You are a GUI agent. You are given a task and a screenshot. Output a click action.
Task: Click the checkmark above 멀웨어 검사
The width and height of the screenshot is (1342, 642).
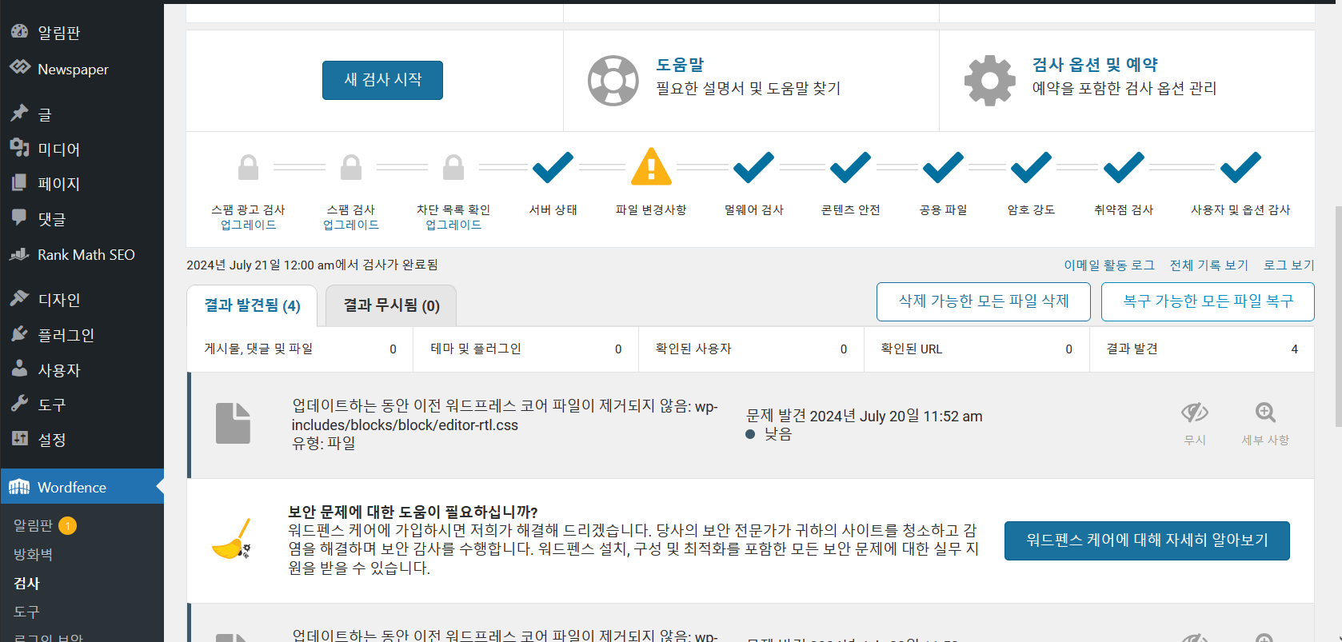pos(754,167)
